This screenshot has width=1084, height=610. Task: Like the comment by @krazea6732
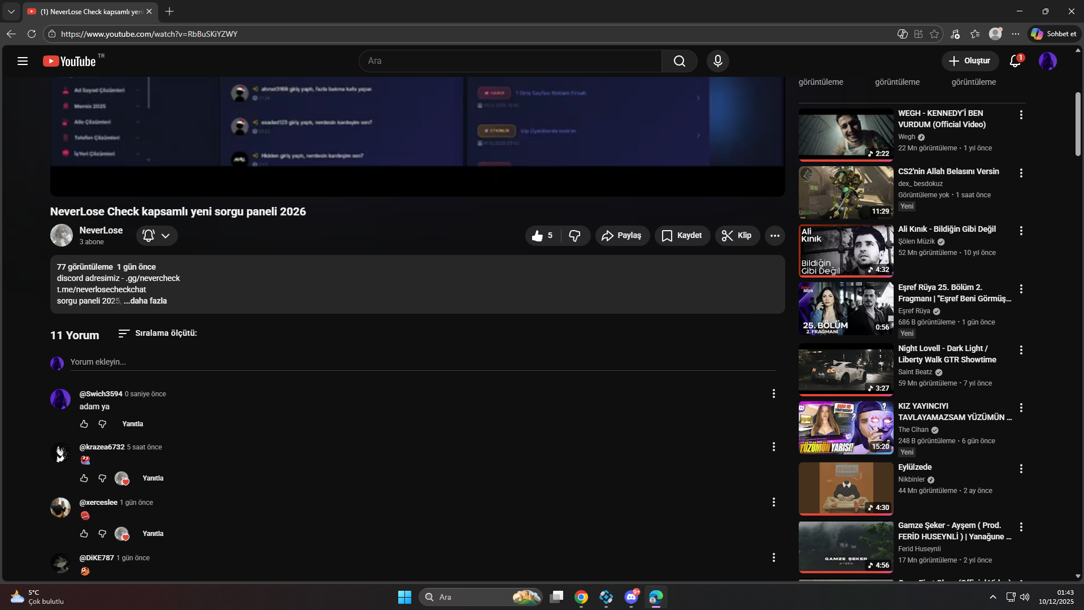[84, 478]
